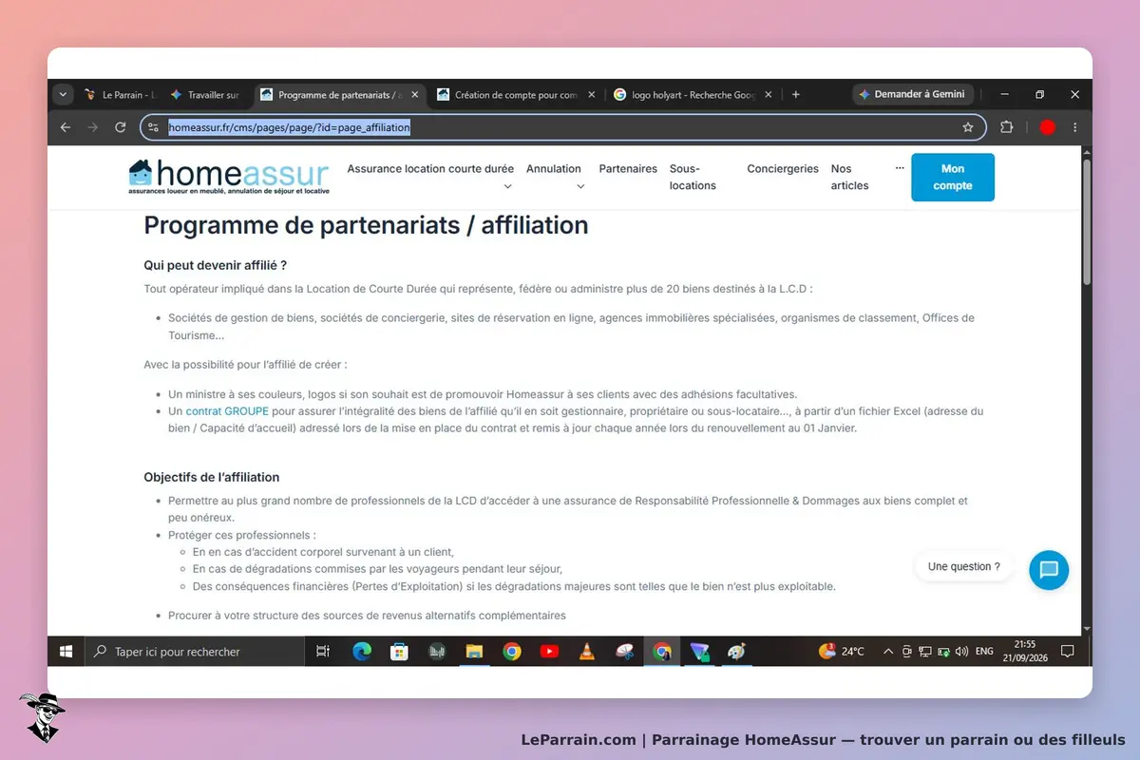Open the Windows Start menu

[66, 652]
